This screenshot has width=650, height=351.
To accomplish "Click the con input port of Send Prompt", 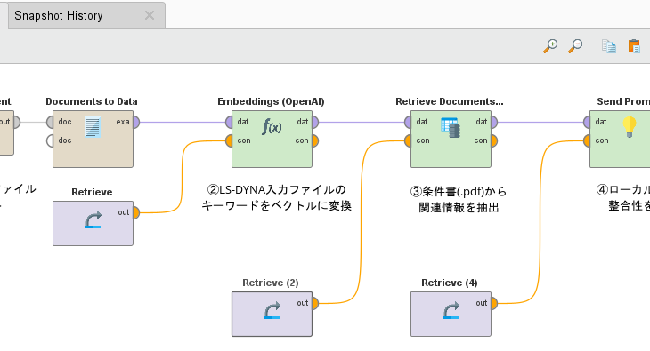I will (587, 140).
